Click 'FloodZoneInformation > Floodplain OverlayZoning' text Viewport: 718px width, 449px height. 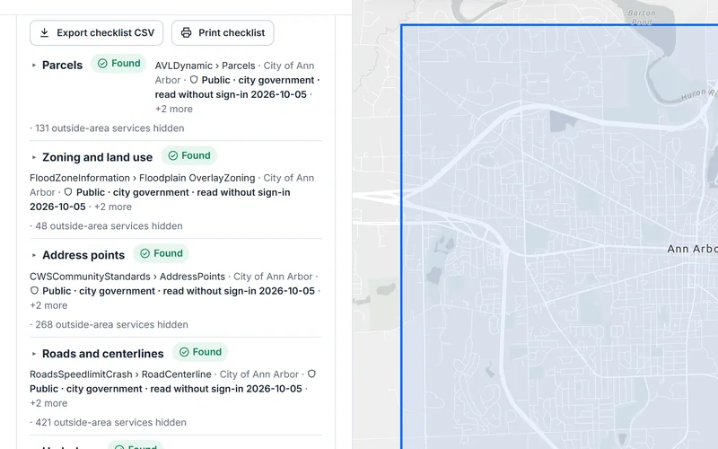click(x=143, y=178)
